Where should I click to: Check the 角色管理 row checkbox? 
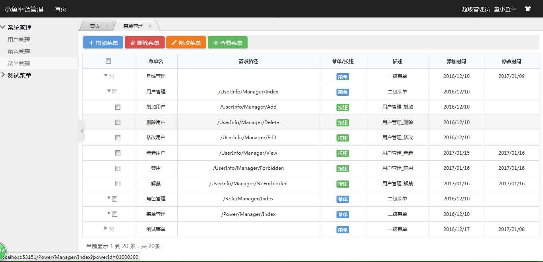(115, 199)
